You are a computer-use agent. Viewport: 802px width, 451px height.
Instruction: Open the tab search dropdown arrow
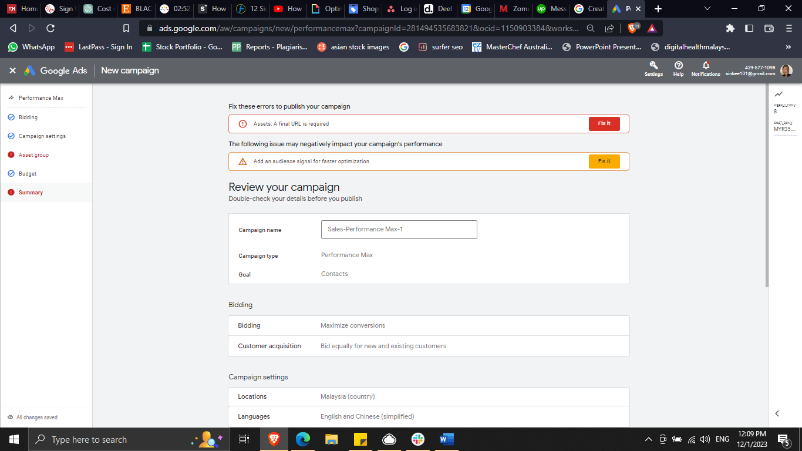[707, 9]
